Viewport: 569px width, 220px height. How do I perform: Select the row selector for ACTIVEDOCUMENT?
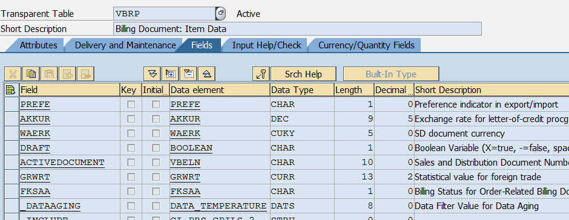coord(12,163)
